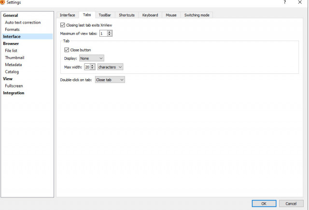Open the Shortcuts tab
Viewport: 309px width, 210px height.
click(126, 15)
